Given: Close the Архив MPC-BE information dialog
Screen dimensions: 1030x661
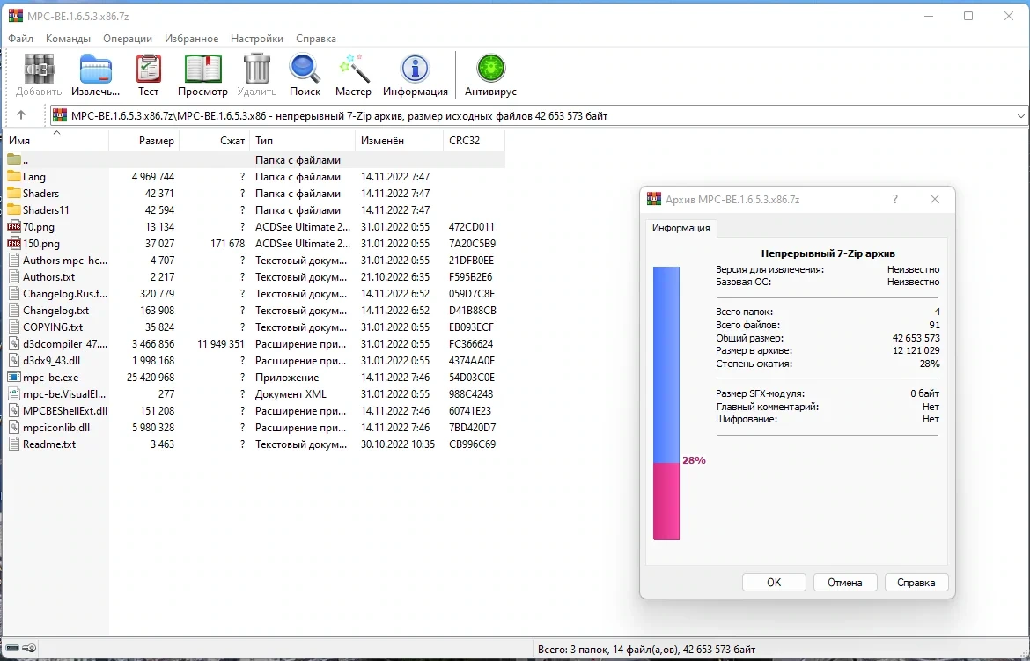Looking at the screenshot, I should point(935,199).
